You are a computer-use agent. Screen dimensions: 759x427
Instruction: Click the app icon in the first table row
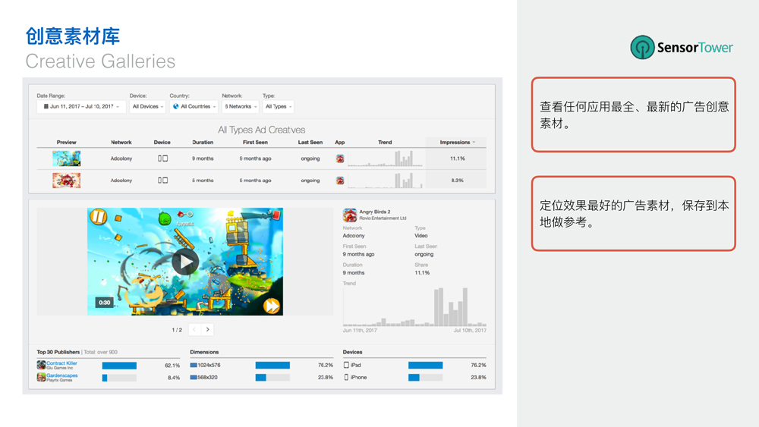click(340, 159)
